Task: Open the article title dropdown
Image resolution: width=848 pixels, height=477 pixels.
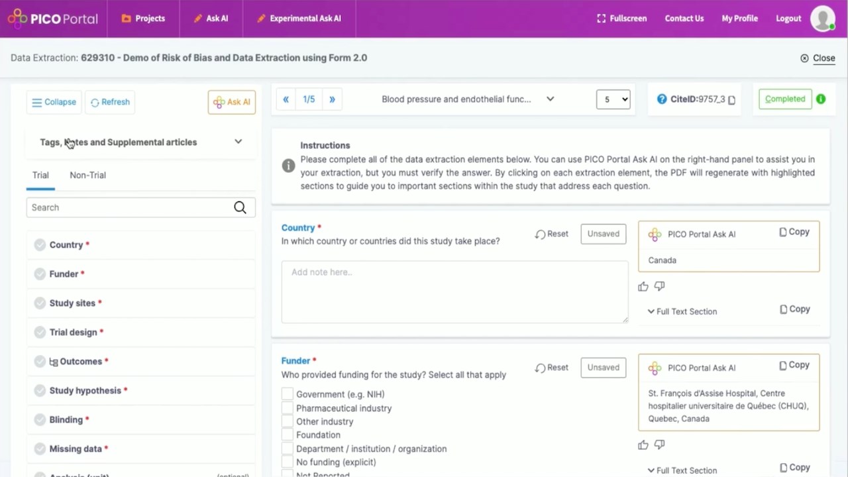Action: tap(467, 99)
